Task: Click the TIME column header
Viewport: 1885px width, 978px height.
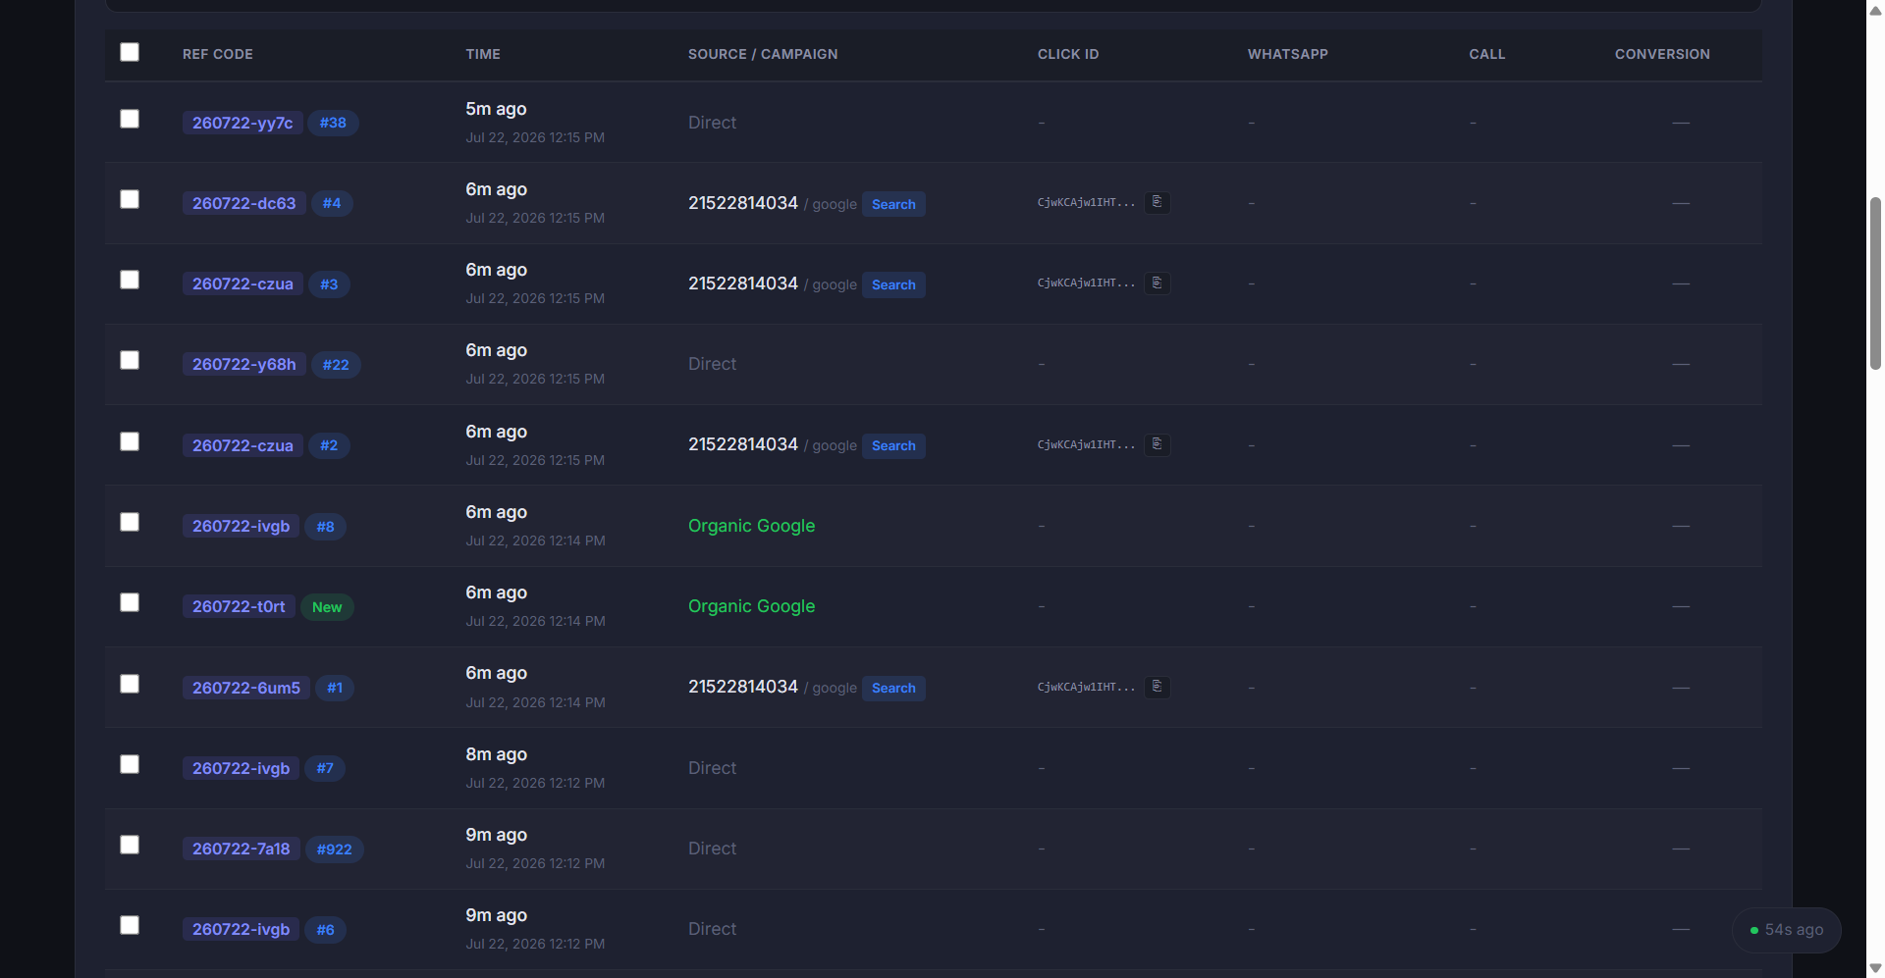Action: point(483,54)
